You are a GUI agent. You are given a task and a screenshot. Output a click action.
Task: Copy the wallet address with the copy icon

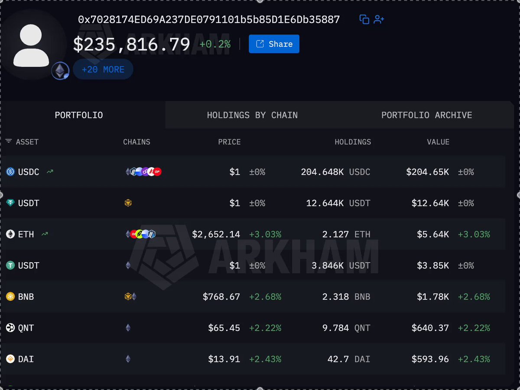point(364,19)
